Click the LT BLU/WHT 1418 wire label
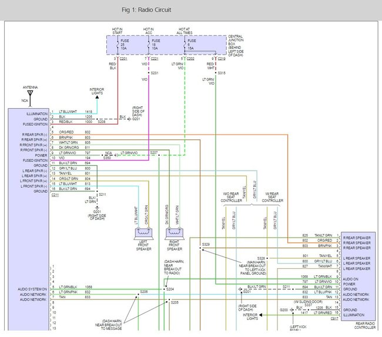 (76, 112)
